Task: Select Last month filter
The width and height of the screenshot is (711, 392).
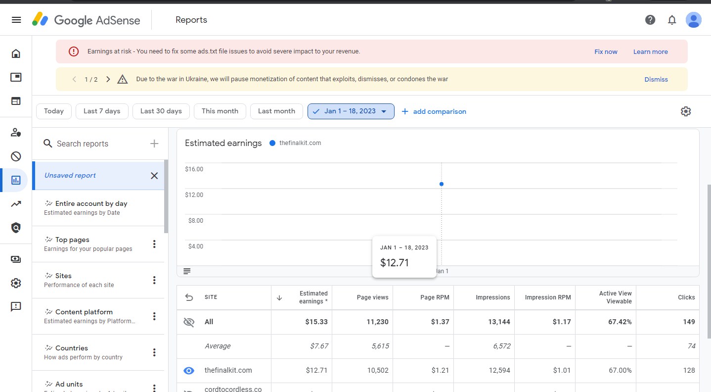Action: point(276,111)
